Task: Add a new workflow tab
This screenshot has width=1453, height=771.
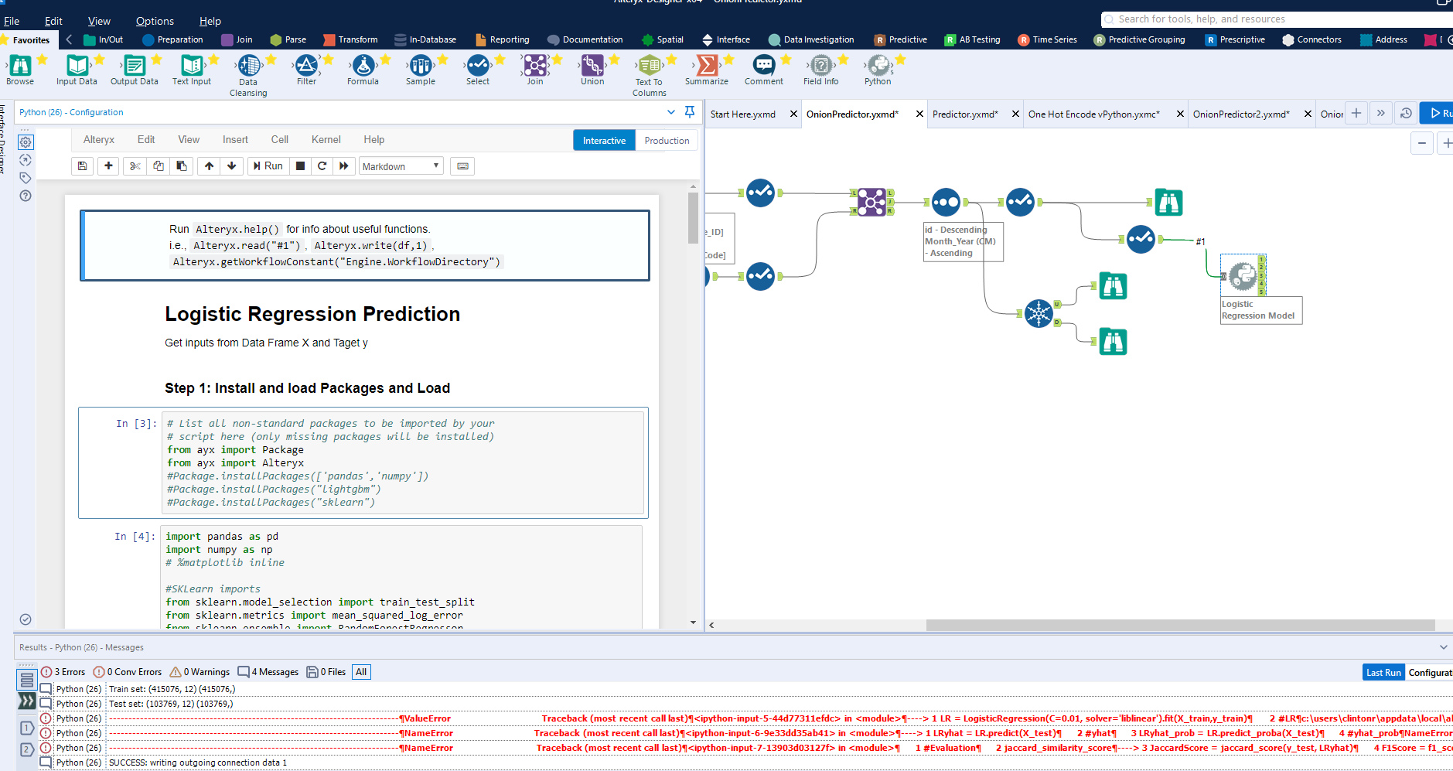Action: [x=1356, y=114]
